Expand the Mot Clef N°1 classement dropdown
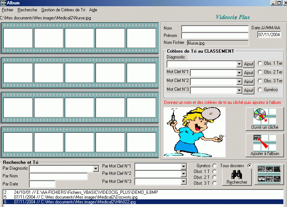The width and height of the screenshot is (287, 207). (239, 73)
